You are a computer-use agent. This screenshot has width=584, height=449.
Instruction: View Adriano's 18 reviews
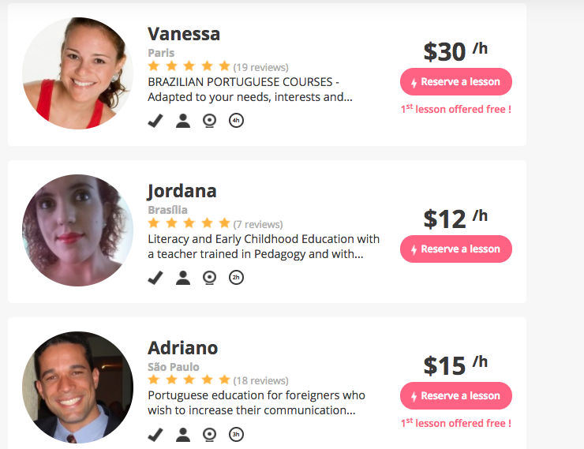click(x=260, y=381)
